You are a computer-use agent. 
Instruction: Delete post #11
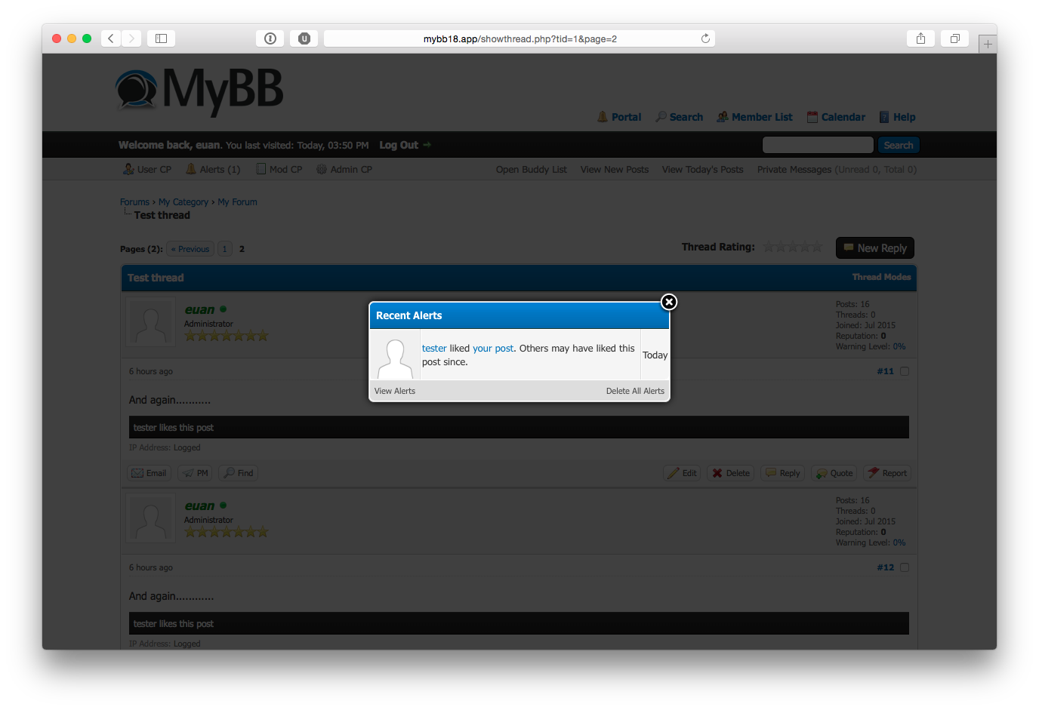731,473
